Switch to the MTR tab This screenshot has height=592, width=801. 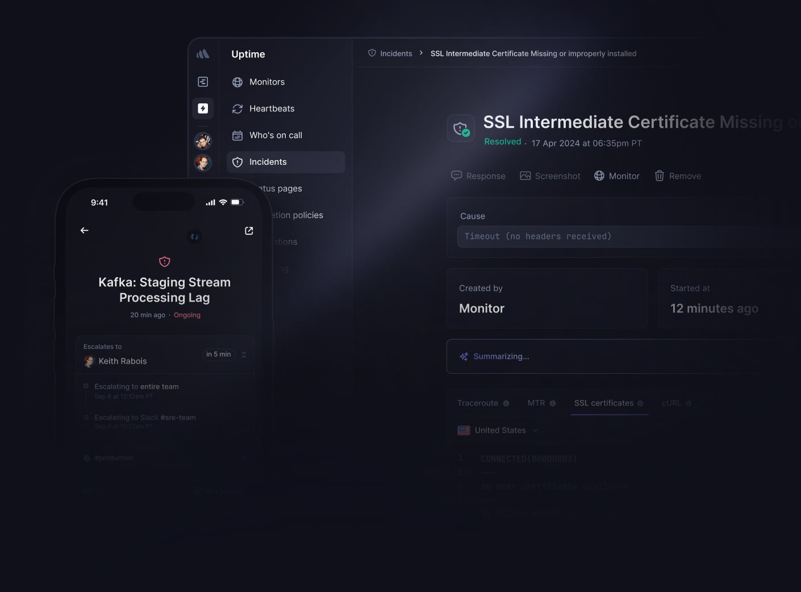536,403
